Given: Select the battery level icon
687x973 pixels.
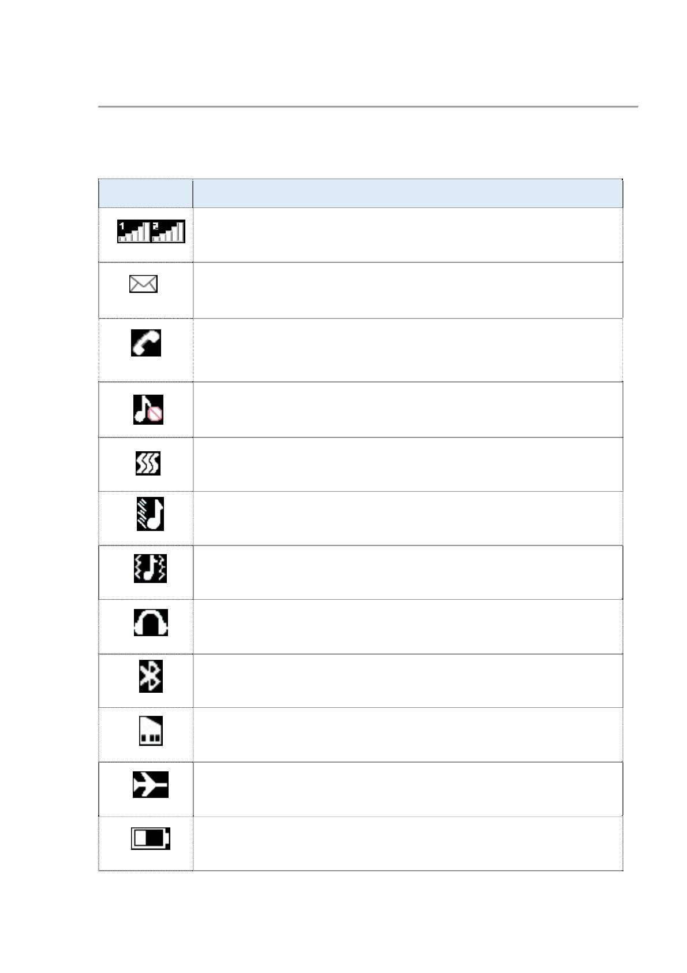Looking at the screenshot, I should pos(151,838).
